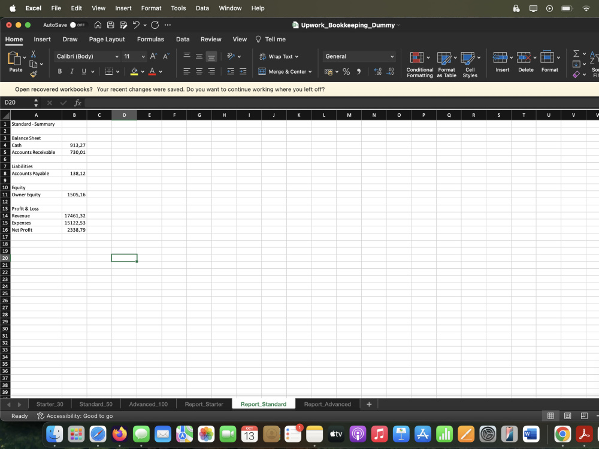Apply Comma Style format
The image size is (599, 449).
358,71
